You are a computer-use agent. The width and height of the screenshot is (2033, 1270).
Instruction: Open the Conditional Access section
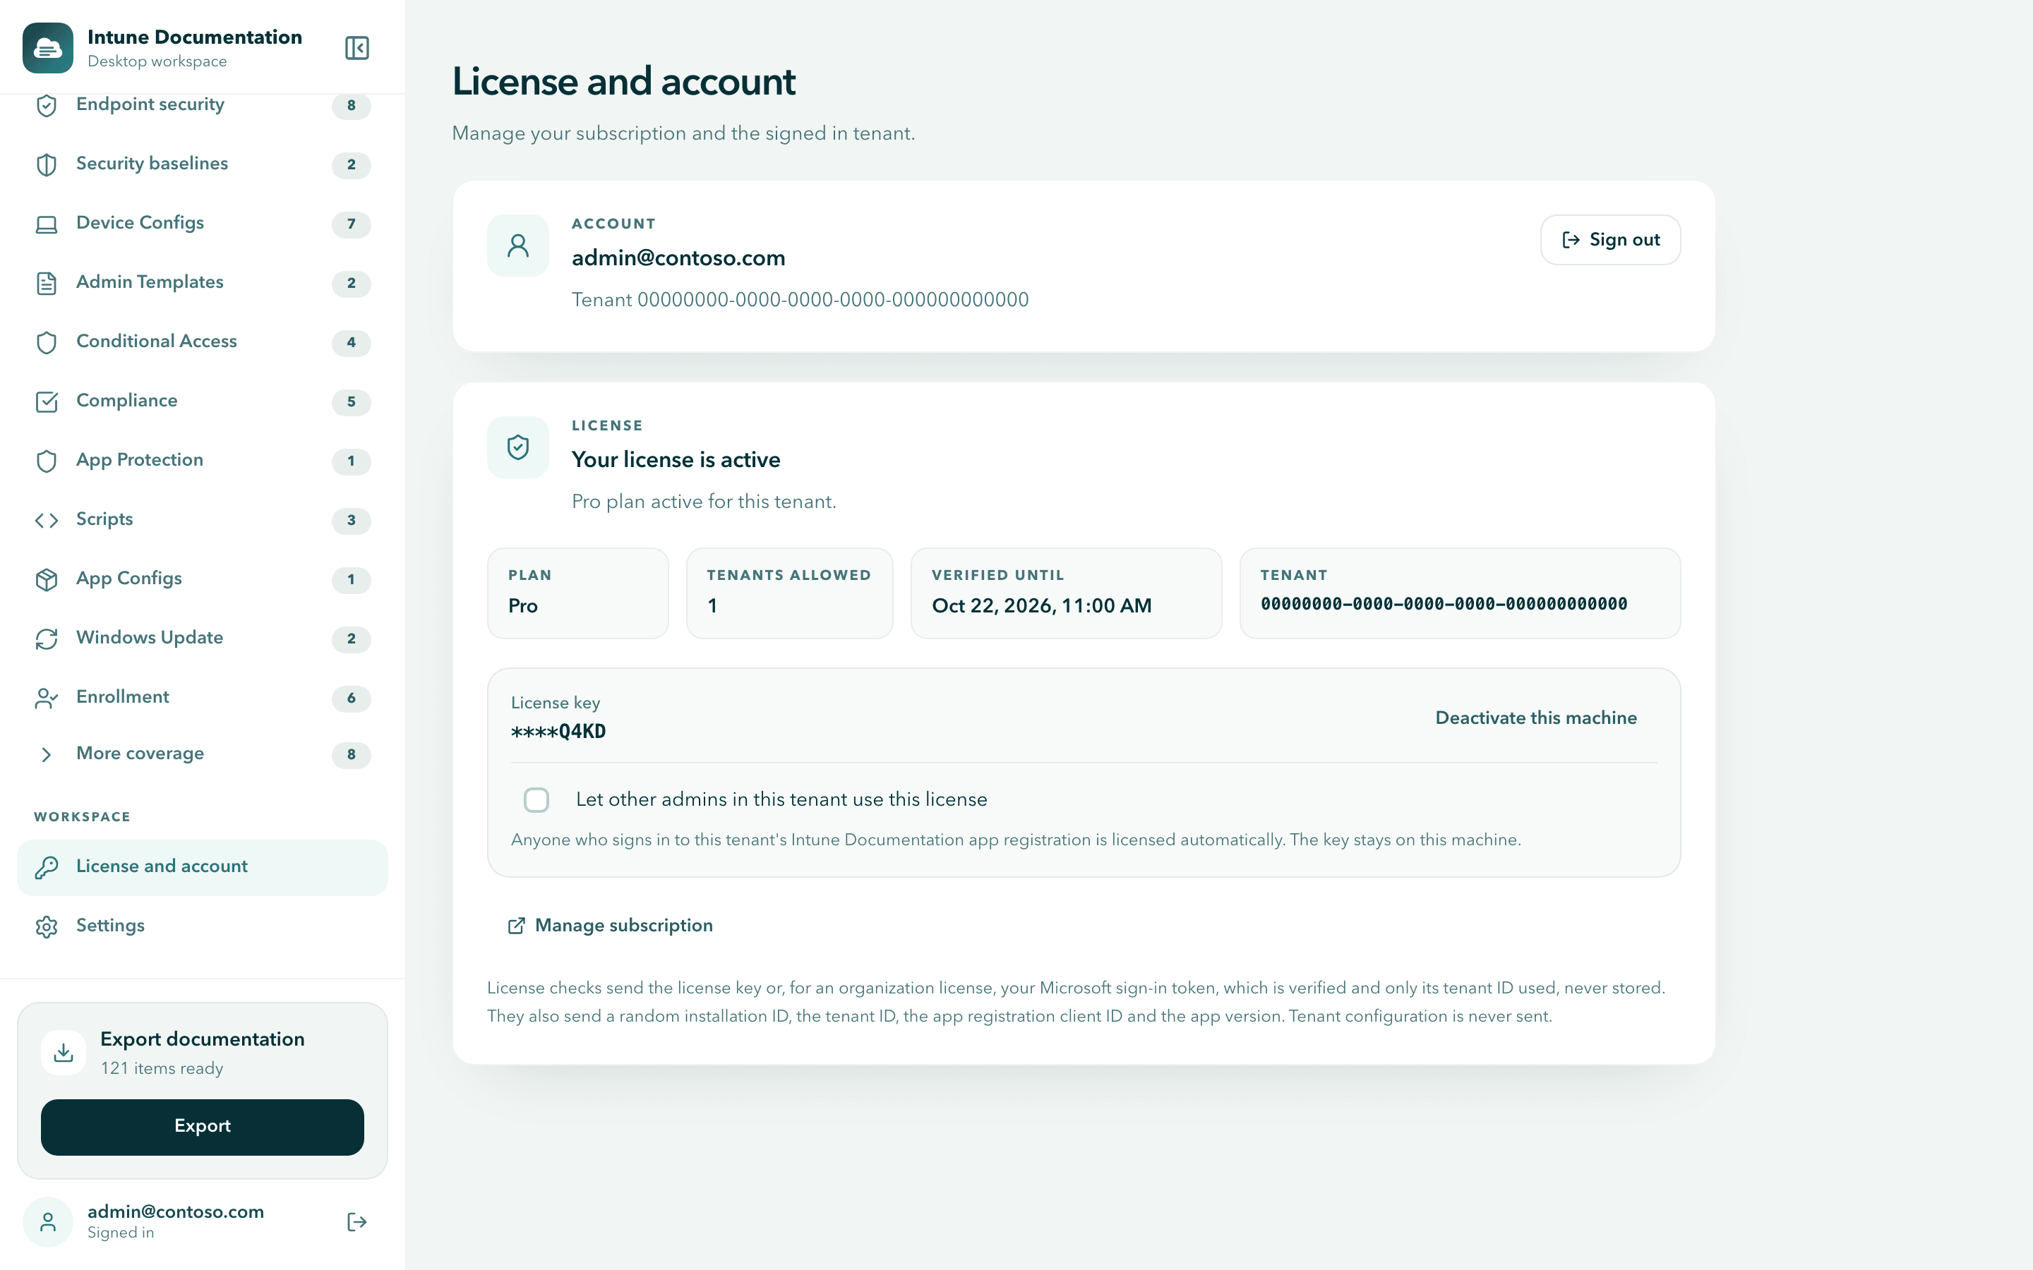coord(203,342)
